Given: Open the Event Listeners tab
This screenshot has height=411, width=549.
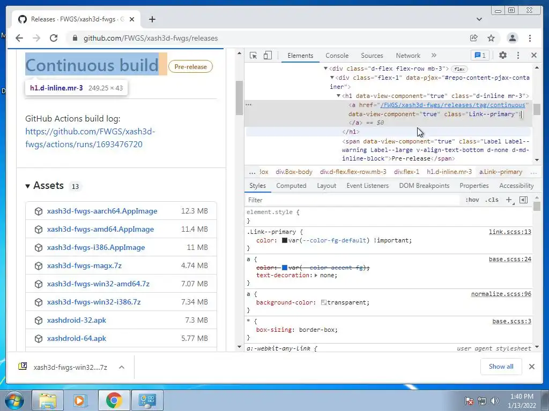Looking at the screenshot, I should [x=367, y=186].
